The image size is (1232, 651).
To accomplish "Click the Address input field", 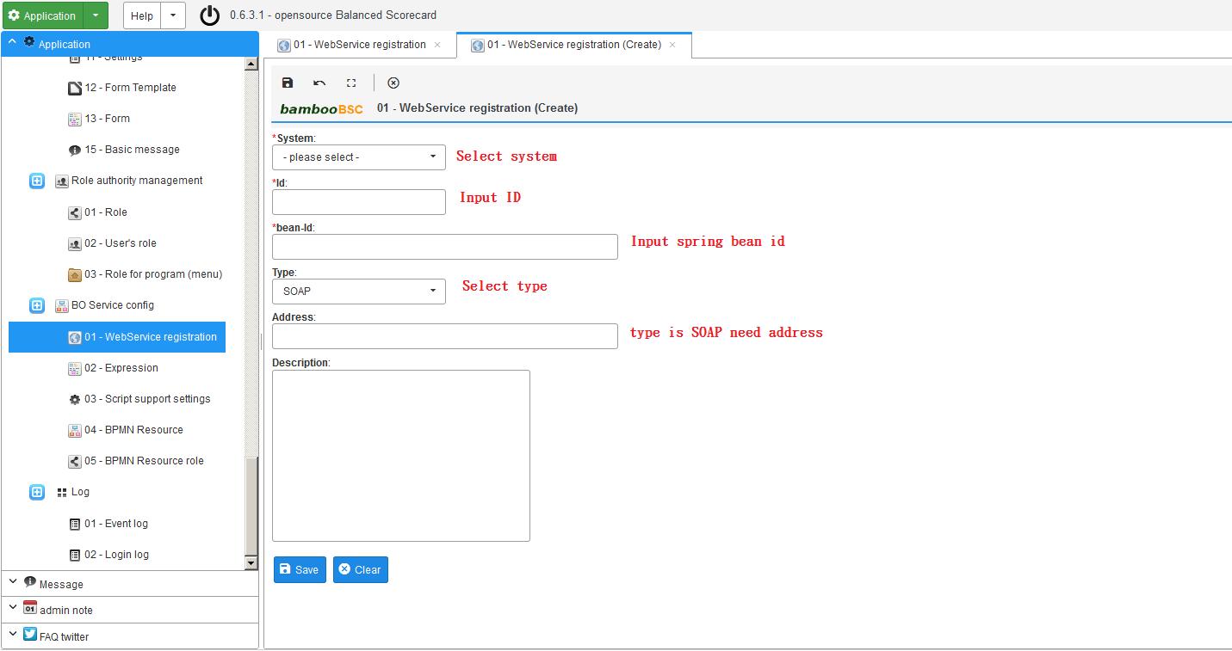I will pos(445,336).
